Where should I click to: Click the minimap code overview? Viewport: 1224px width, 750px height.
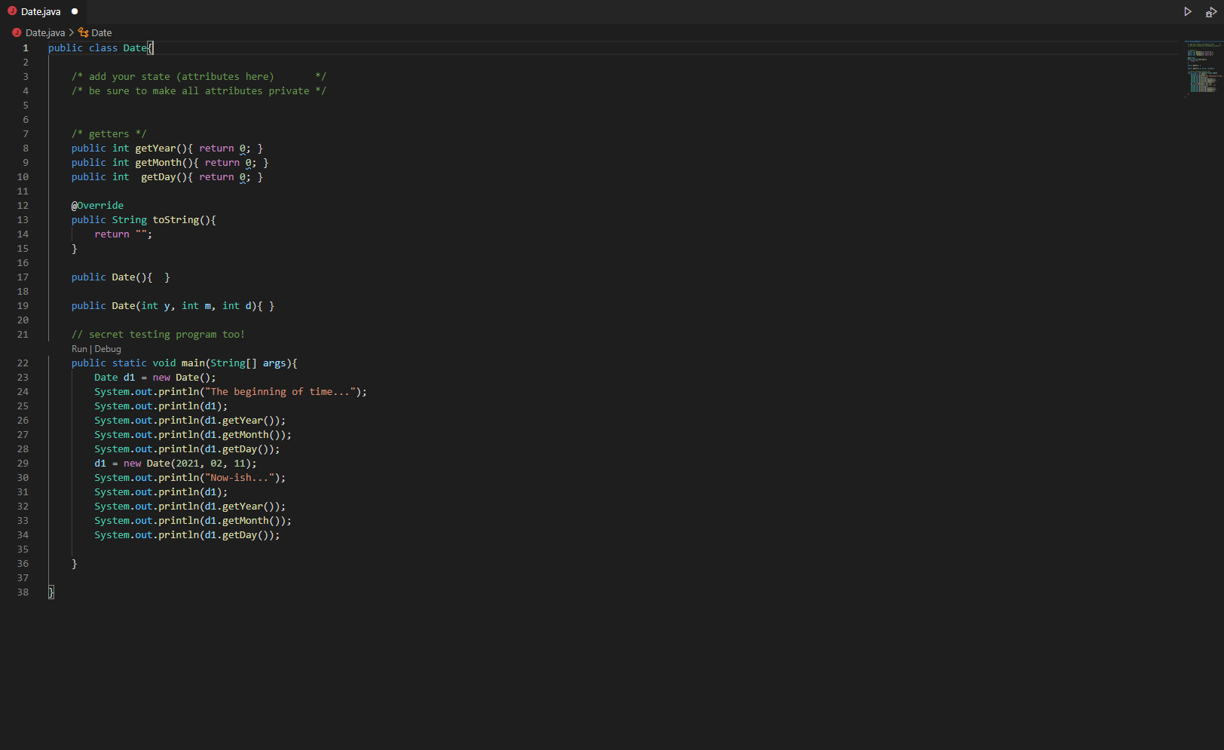pos(1202,68)
